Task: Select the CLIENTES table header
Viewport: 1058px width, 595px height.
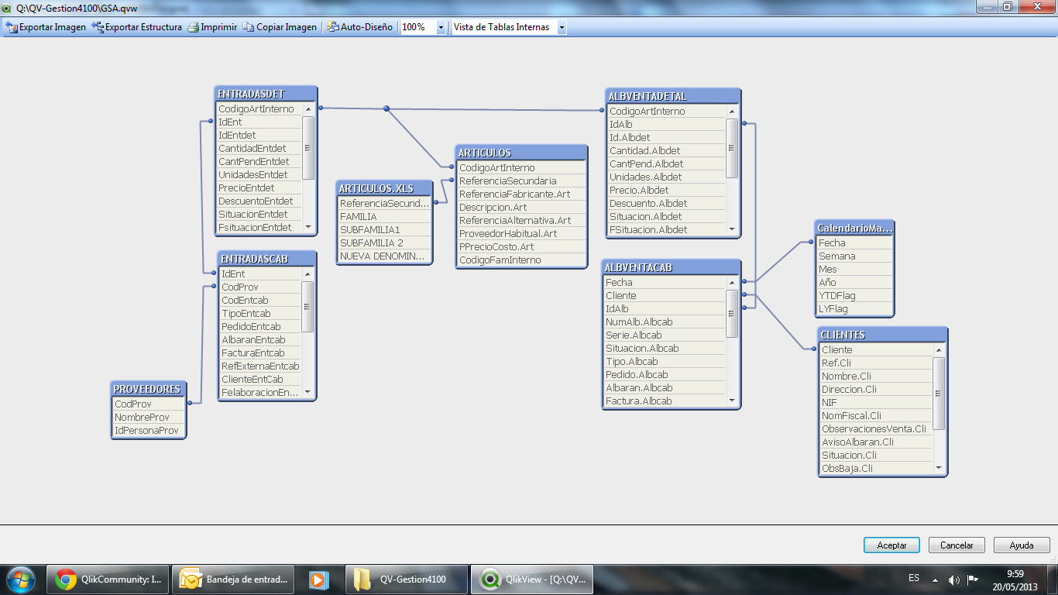Action: tap(882, 335)
